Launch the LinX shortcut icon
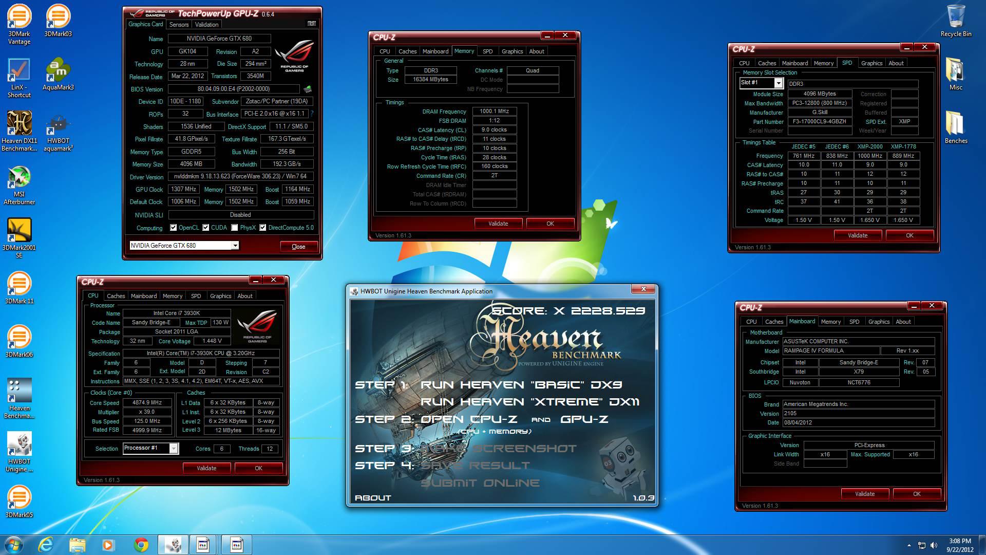 coord(19,78)
